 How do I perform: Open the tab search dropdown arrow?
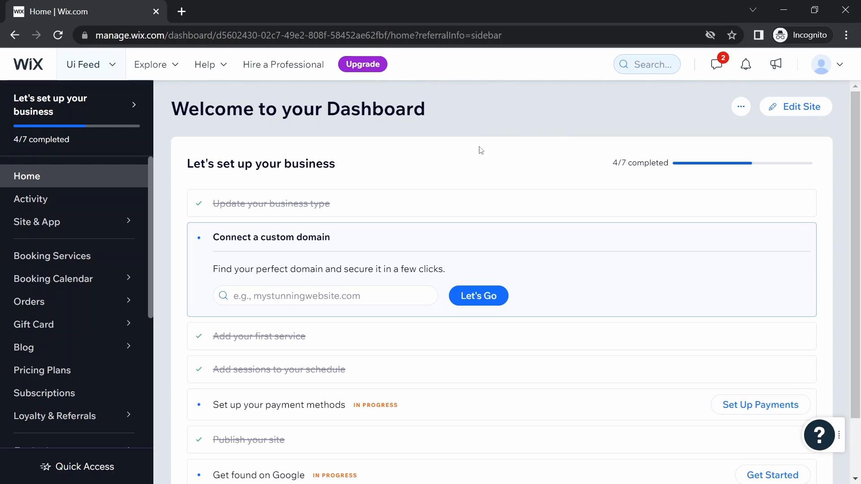pos(753,10)
